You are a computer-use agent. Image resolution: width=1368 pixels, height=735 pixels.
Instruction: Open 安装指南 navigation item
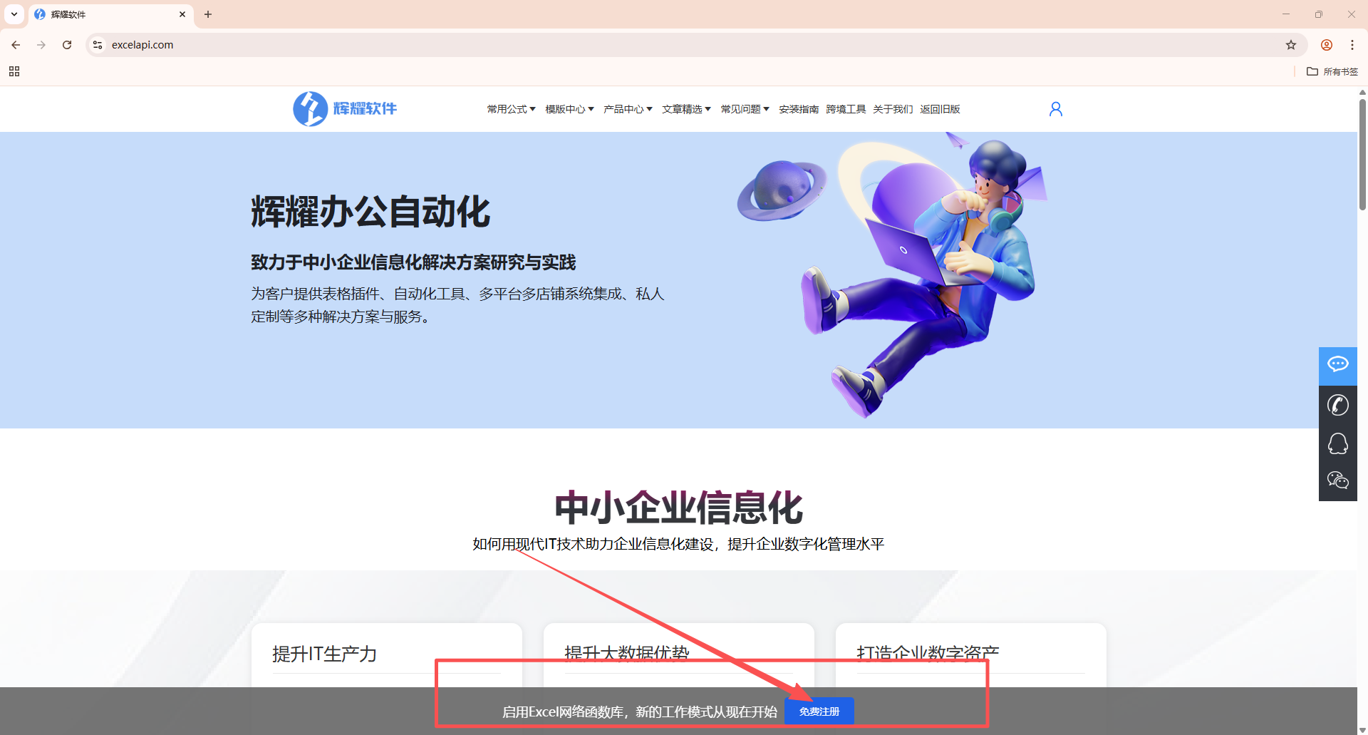799,109
